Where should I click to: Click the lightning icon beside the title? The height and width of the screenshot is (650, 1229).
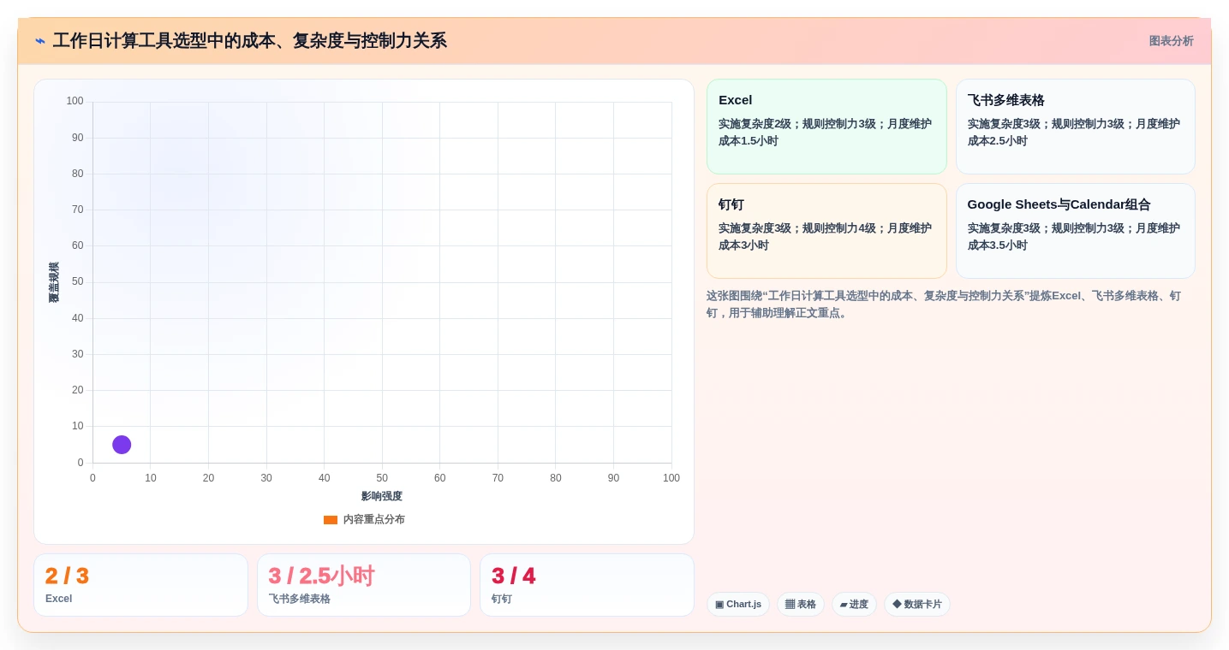tap(40, 41)
